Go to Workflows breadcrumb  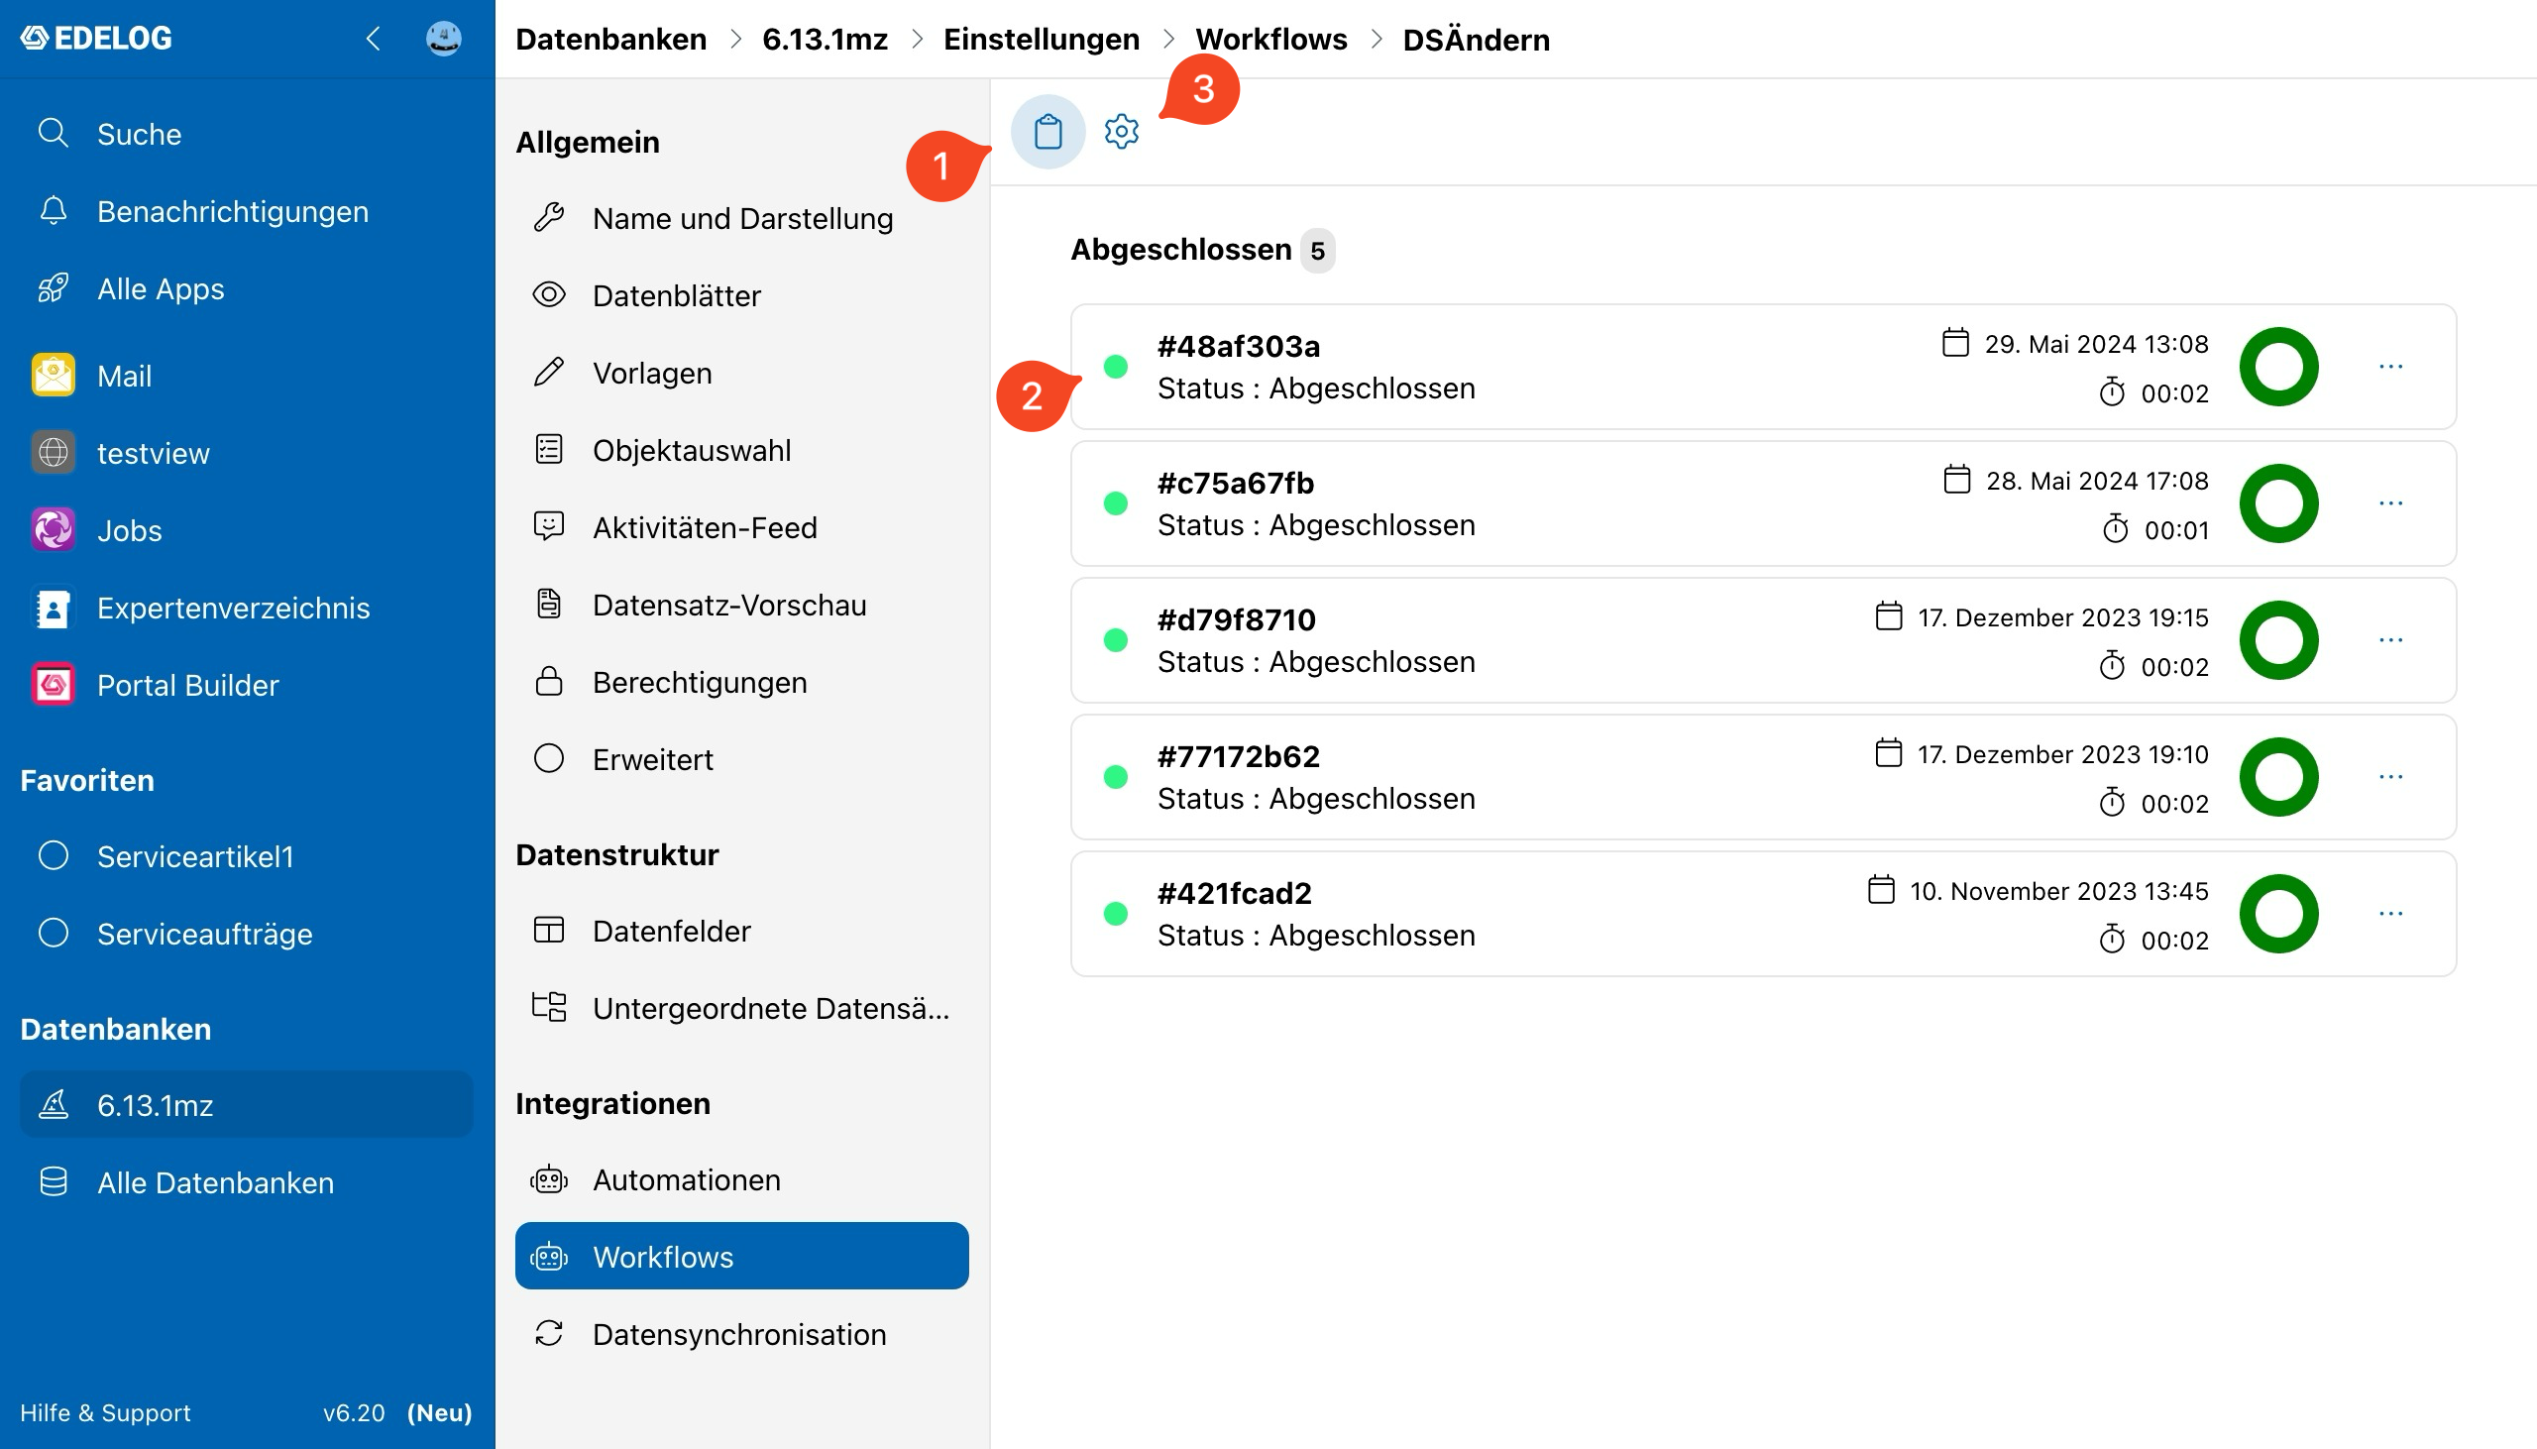point(1271,39)
